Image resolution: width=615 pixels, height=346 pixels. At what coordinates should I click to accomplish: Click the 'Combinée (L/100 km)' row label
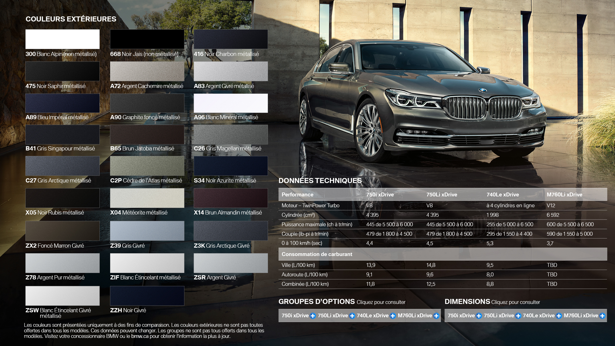point(305,284)
